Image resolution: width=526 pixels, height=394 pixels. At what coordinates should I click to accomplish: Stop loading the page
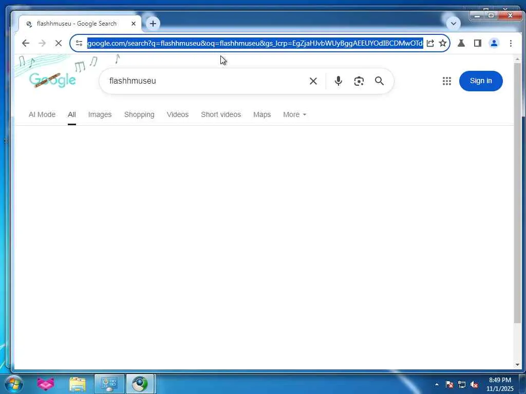pos(59,43)
